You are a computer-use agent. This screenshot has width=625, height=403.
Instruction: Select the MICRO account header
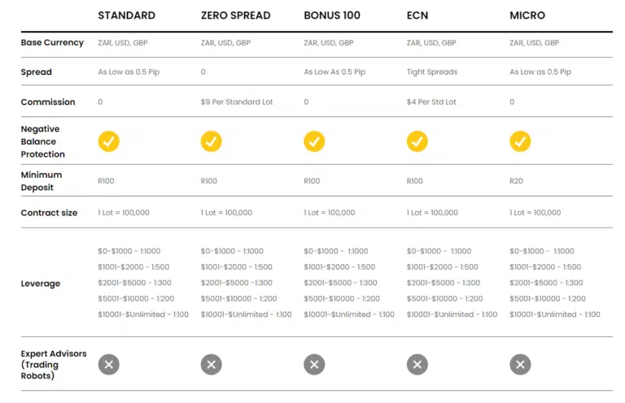click(x=527, y=15)
